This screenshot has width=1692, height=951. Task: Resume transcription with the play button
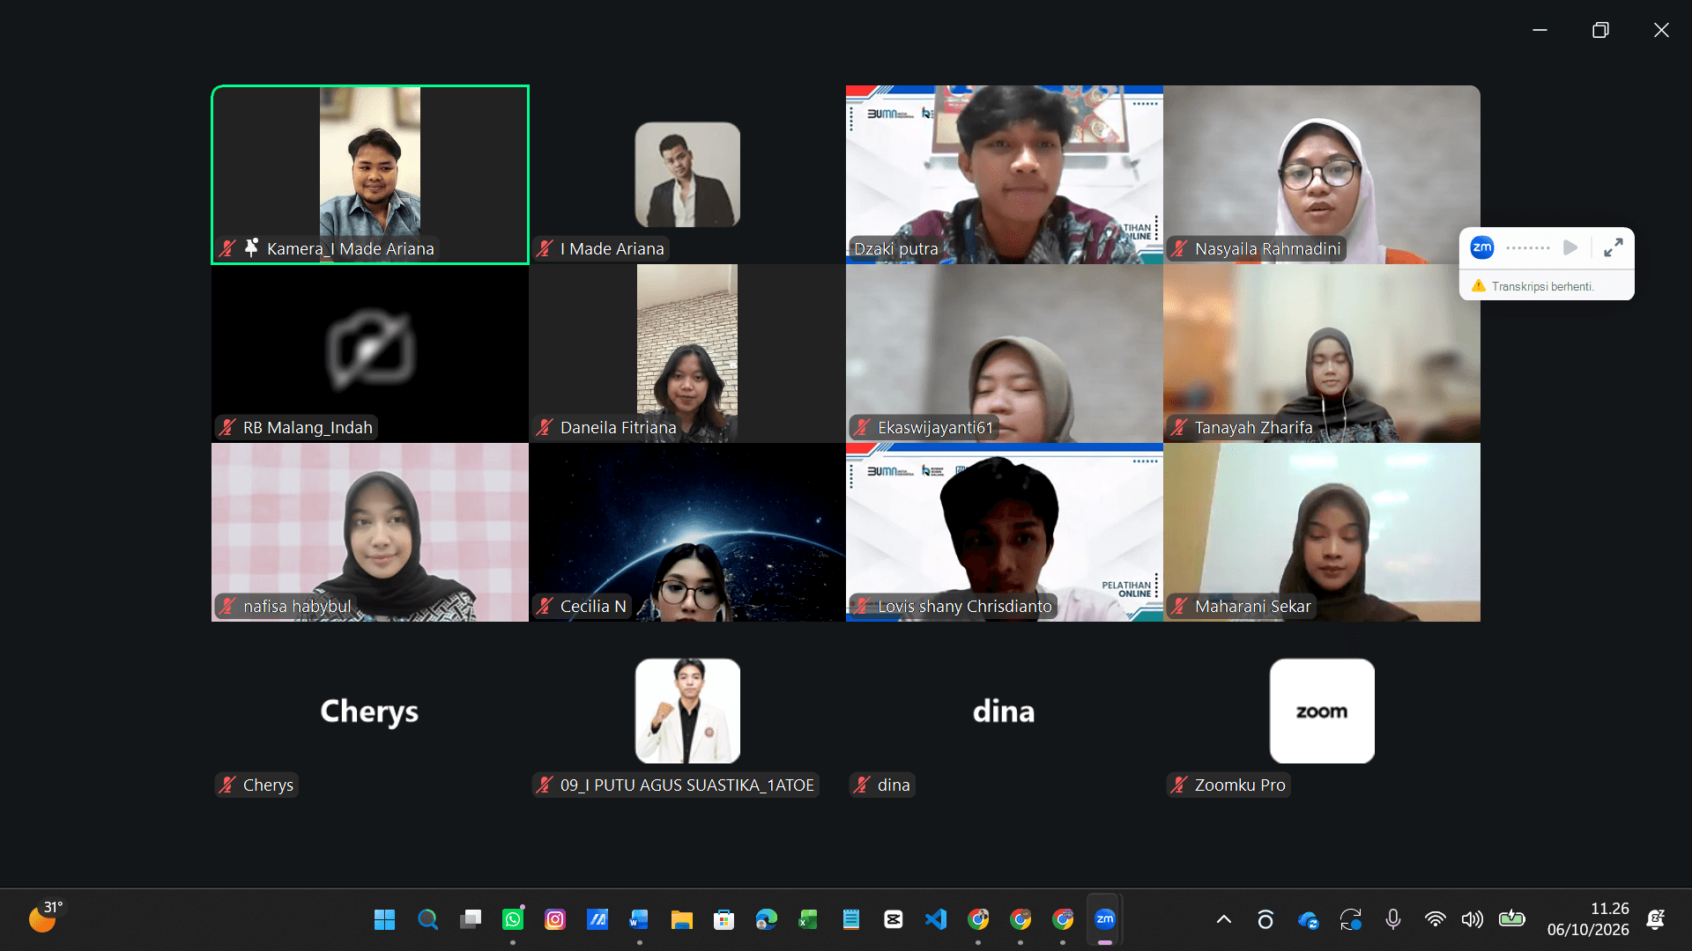coord(1570,247)
